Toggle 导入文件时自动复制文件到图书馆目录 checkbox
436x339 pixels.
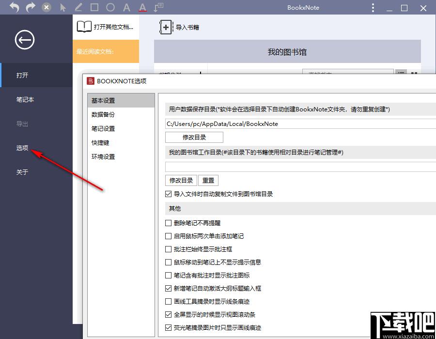tap(168, 194)
